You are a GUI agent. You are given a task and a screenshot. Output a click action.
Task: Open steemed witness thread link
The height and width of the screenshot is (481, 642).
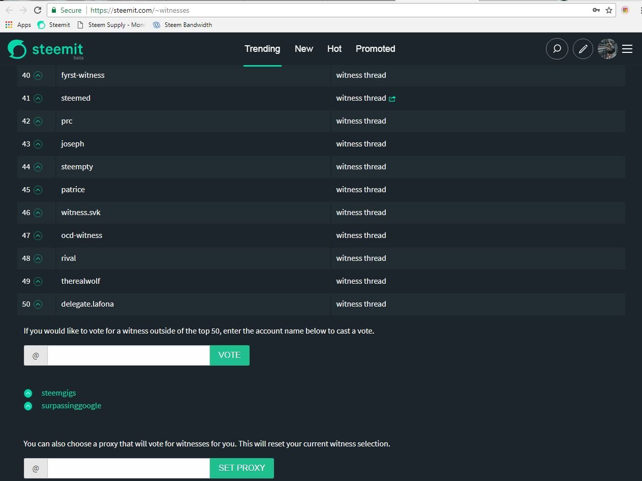pyautogui.click(x=361, y=98)
